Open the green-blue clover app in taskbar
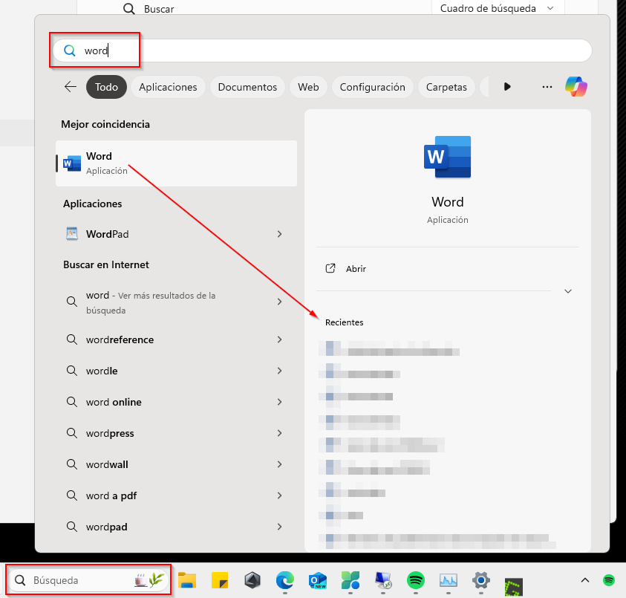626x598 pixels. pos(351,580)
